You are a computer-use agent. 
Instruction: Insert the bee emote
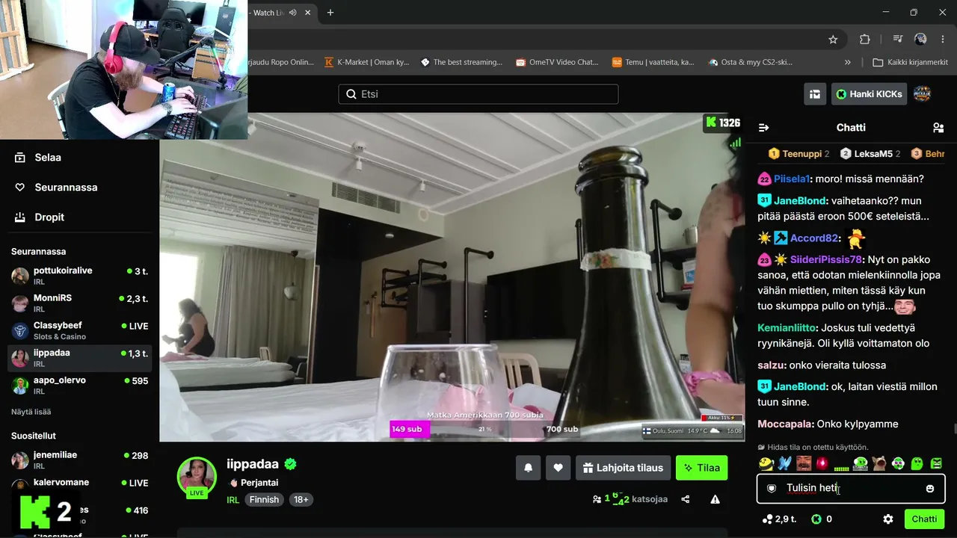(x=766, y=463)
